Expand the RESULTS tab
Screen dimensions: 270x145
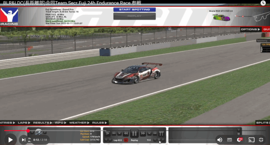(43, 123)
